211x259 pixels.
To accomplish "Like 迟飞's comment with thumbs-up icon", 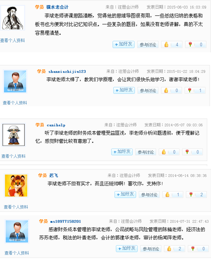I will tap(167, 195).
